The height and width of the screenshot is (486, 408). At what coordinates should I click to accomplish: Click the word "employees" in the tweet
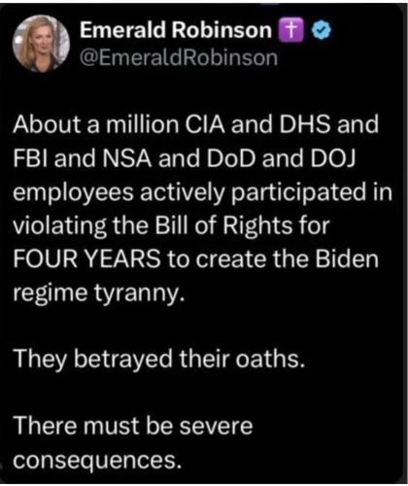point(73,193)
